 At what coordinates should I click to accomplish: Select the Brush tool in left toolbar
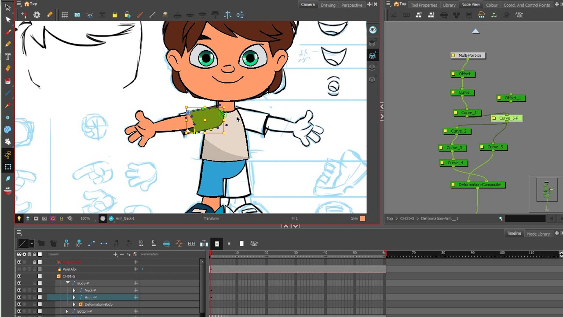8,32
